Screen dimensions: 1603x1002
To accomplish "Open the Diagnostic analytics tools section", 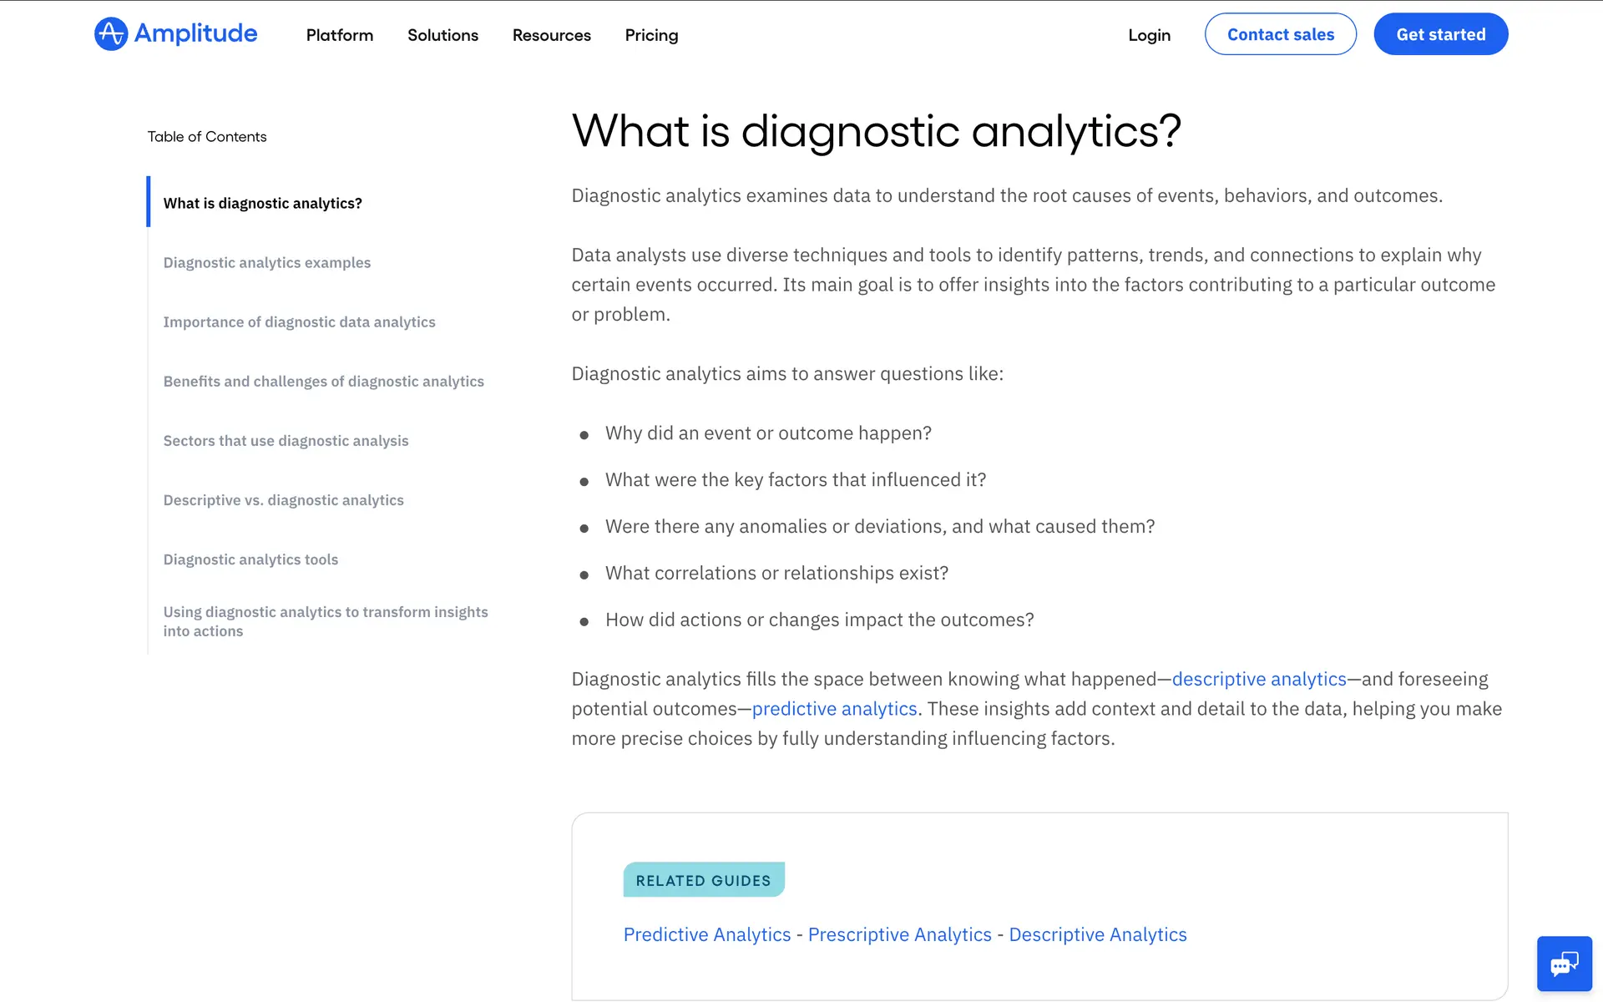I will [250, 559].
